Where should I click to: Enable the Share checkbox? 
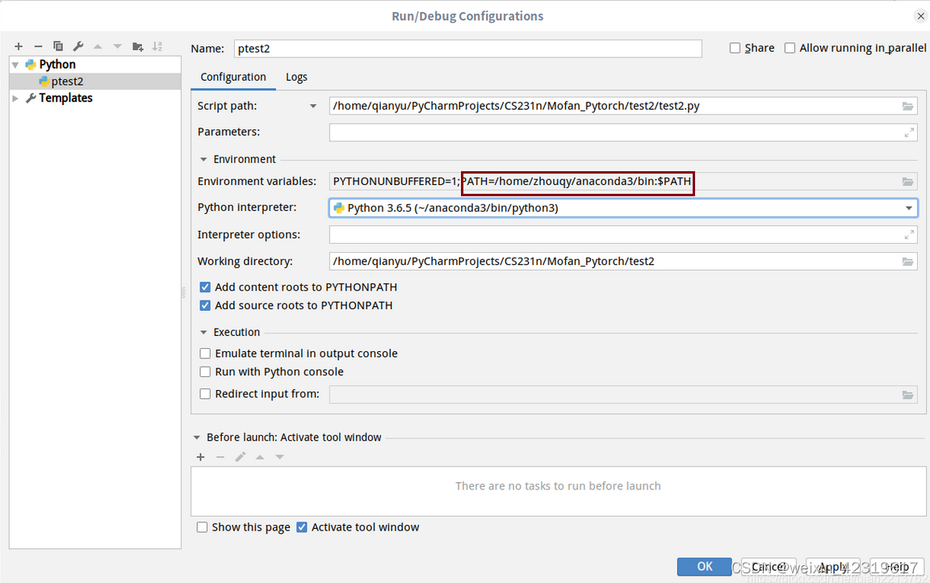point(735,47)
